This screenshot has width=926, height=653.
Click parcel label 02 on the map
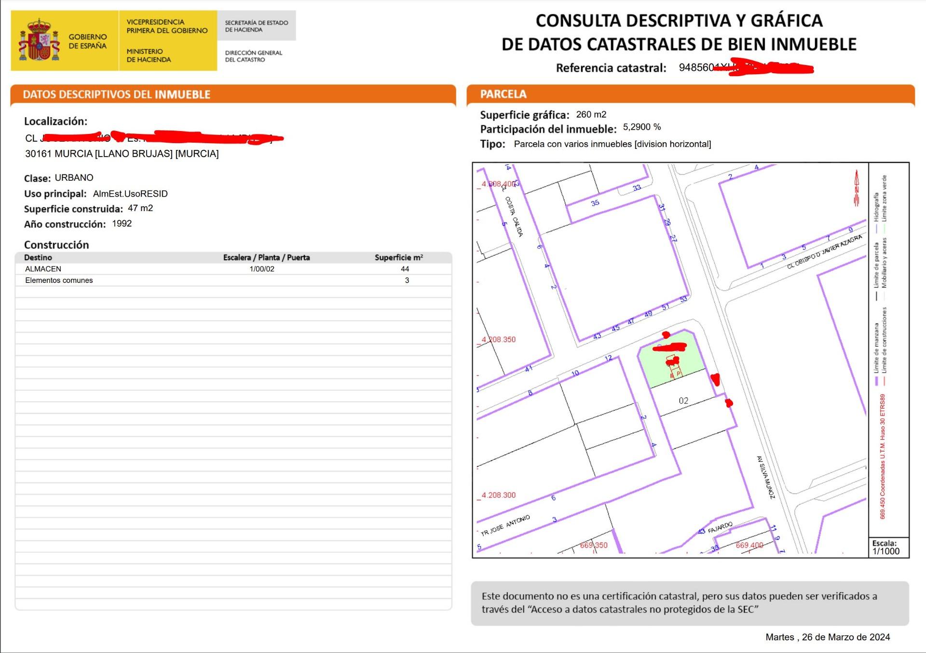pyautogui.click(x=683, y=400)
